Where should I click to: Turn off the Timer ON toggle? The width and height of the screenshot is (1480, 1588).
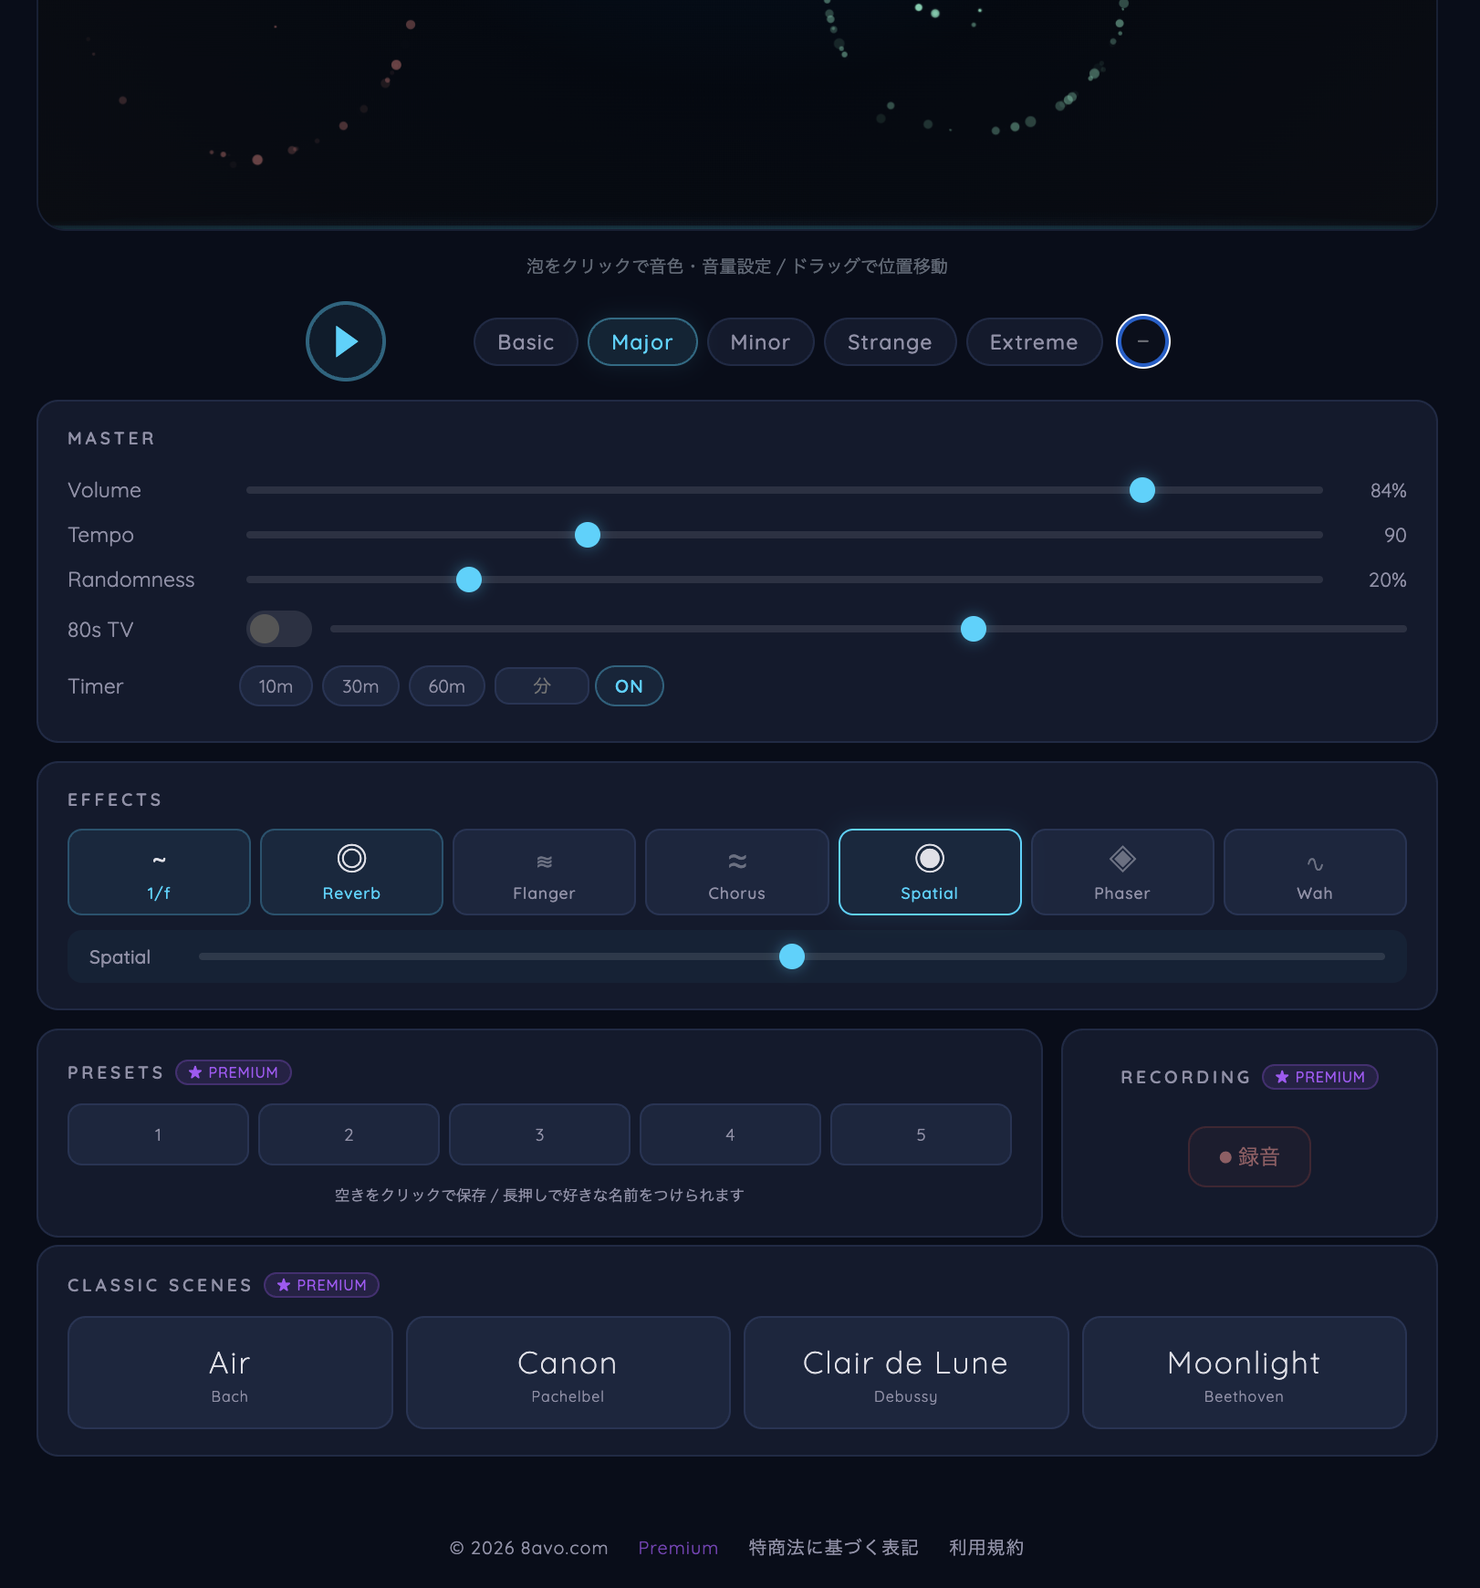pyautogui.click(x=629, y=685)
